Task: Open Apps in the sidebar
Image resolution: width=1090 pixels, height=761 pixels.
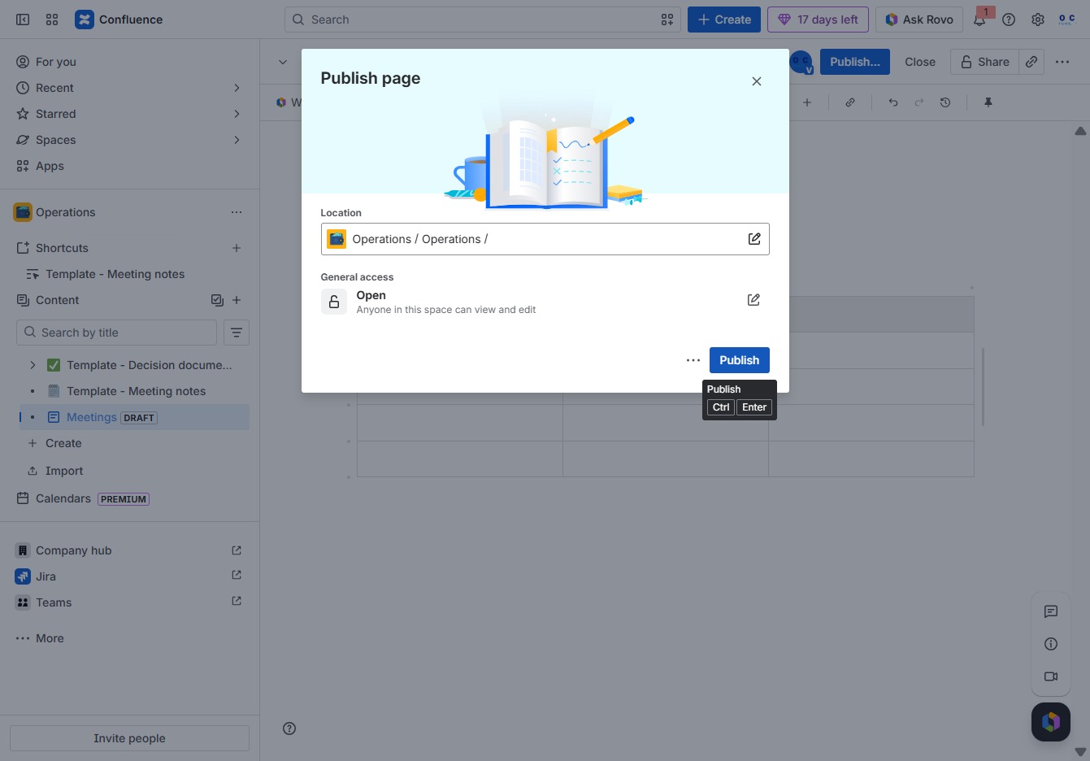Action: 130,166
